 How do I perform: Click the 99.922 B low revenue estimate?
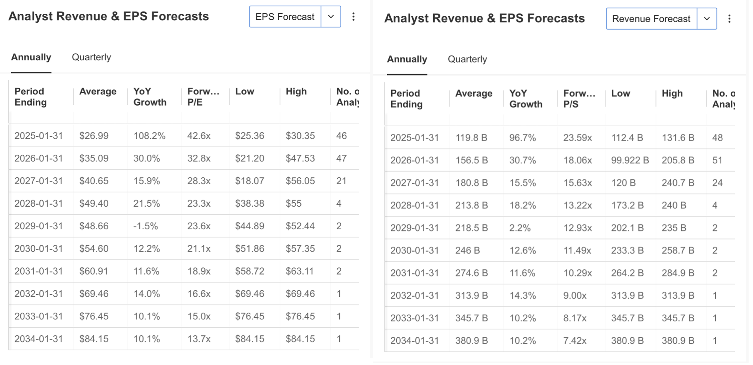pos(630,160)
